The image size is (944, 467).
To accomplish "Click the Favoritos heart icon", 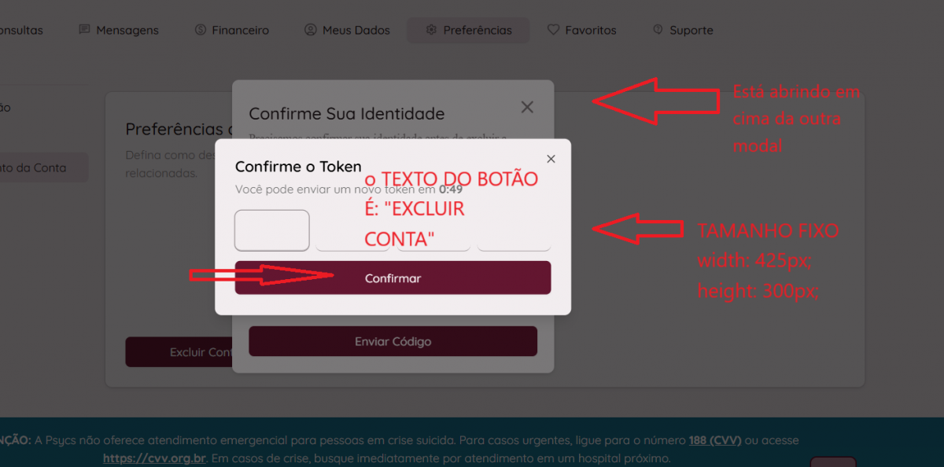I will [x=553, y=30].
